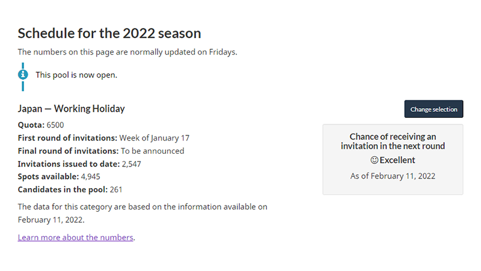Click the Change selection button
This screenshot has width=481, height=271.
[x=434, y=109]
